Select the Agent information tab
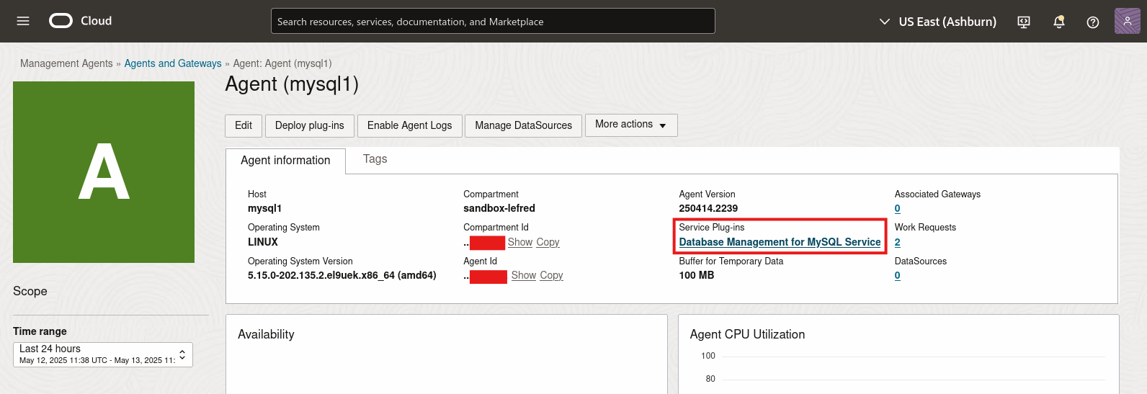The width and height of the screenshot is (1147, 394). (x=285, y=161)
